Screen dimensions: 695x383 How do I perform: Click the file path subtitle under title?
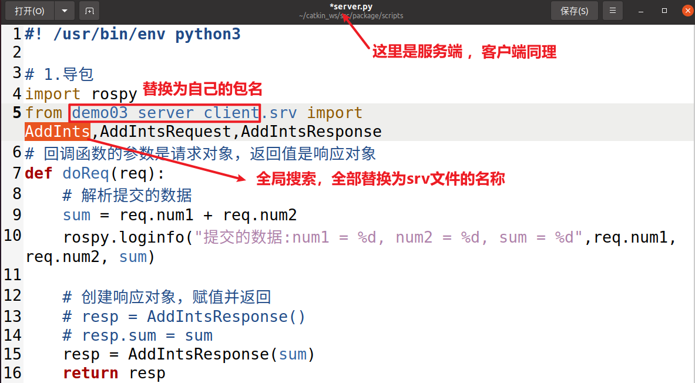(351, 16)
